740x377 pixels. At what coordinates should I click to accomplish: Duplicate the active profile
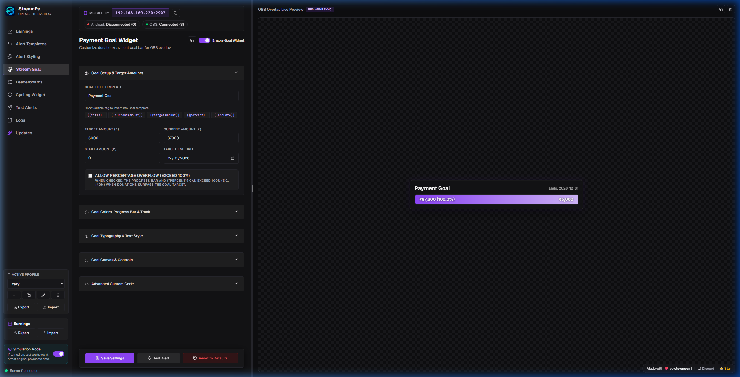tap(29, 295)
